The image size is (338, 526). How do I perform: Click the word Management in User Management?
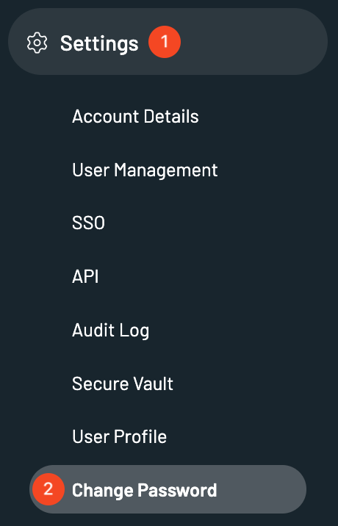point(166,170)
